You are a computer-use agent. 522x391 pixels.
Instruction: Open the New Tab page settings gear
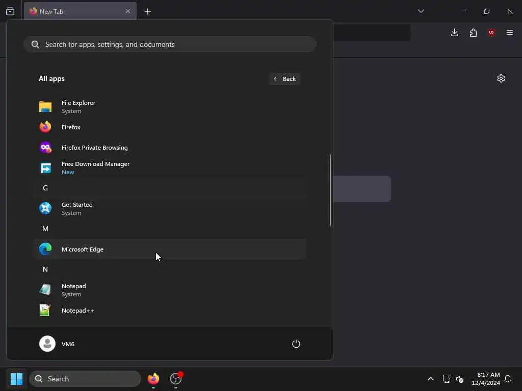point(501,78)
